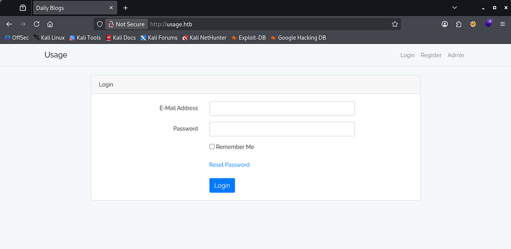Open the Admin navigation item
511x249 pixels.
point(456,55)
